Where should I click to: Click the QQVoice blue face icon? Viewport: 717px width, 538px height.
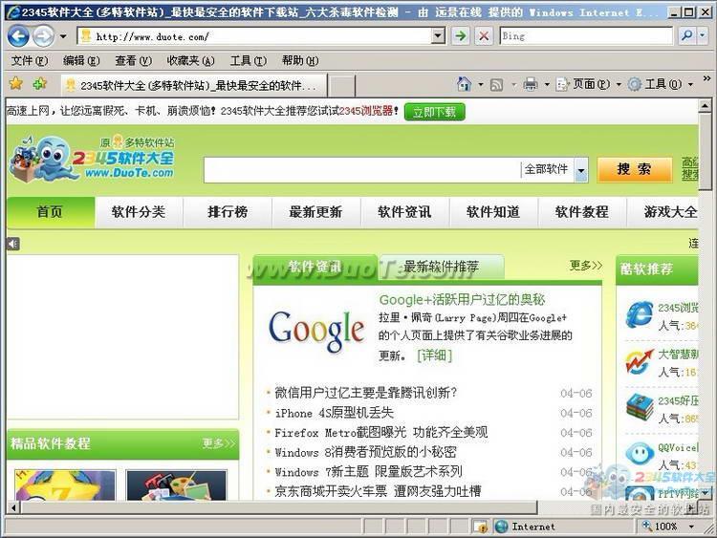[x=640, y=454]
